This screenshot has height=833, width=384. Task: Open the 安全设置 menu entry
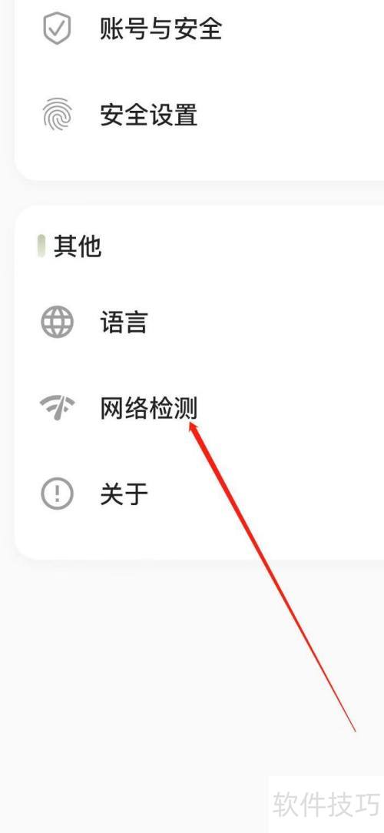point(199,114)
